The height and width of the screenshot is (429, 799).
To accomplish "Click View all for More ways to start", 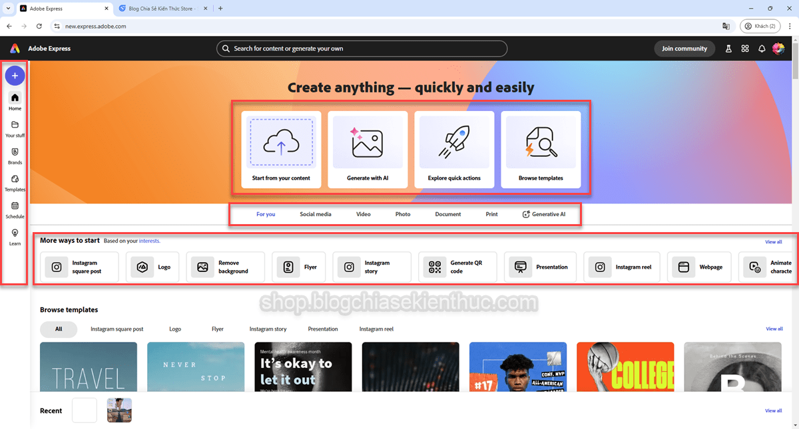I will tap(774, 242).
